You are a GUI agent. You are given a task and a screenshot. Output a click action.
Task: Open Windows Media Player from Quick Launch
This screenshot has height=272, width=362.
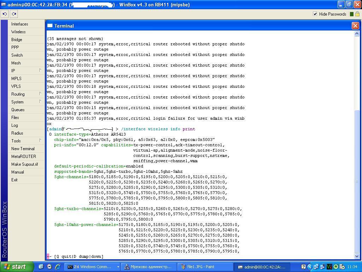[49, 267]
